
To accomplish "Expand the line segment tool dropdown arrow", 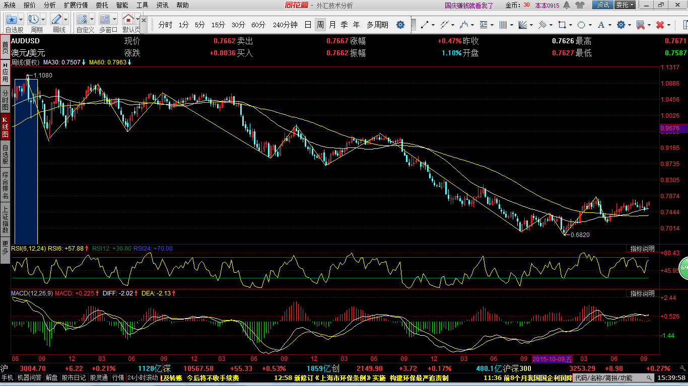I will pos(433,25).
